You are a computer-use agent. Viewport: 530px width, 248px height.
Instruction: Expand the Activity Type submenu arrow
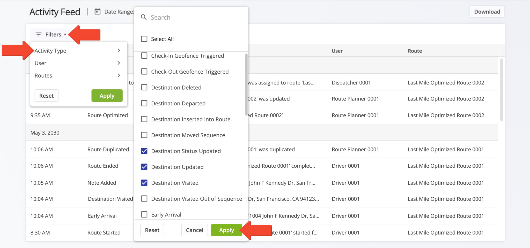[x=119, y=51]
